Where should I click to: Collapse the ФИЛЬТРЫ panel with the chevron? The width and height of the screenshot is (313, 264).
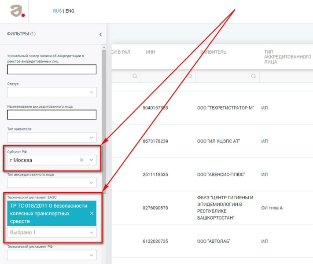tap(100, 34)
